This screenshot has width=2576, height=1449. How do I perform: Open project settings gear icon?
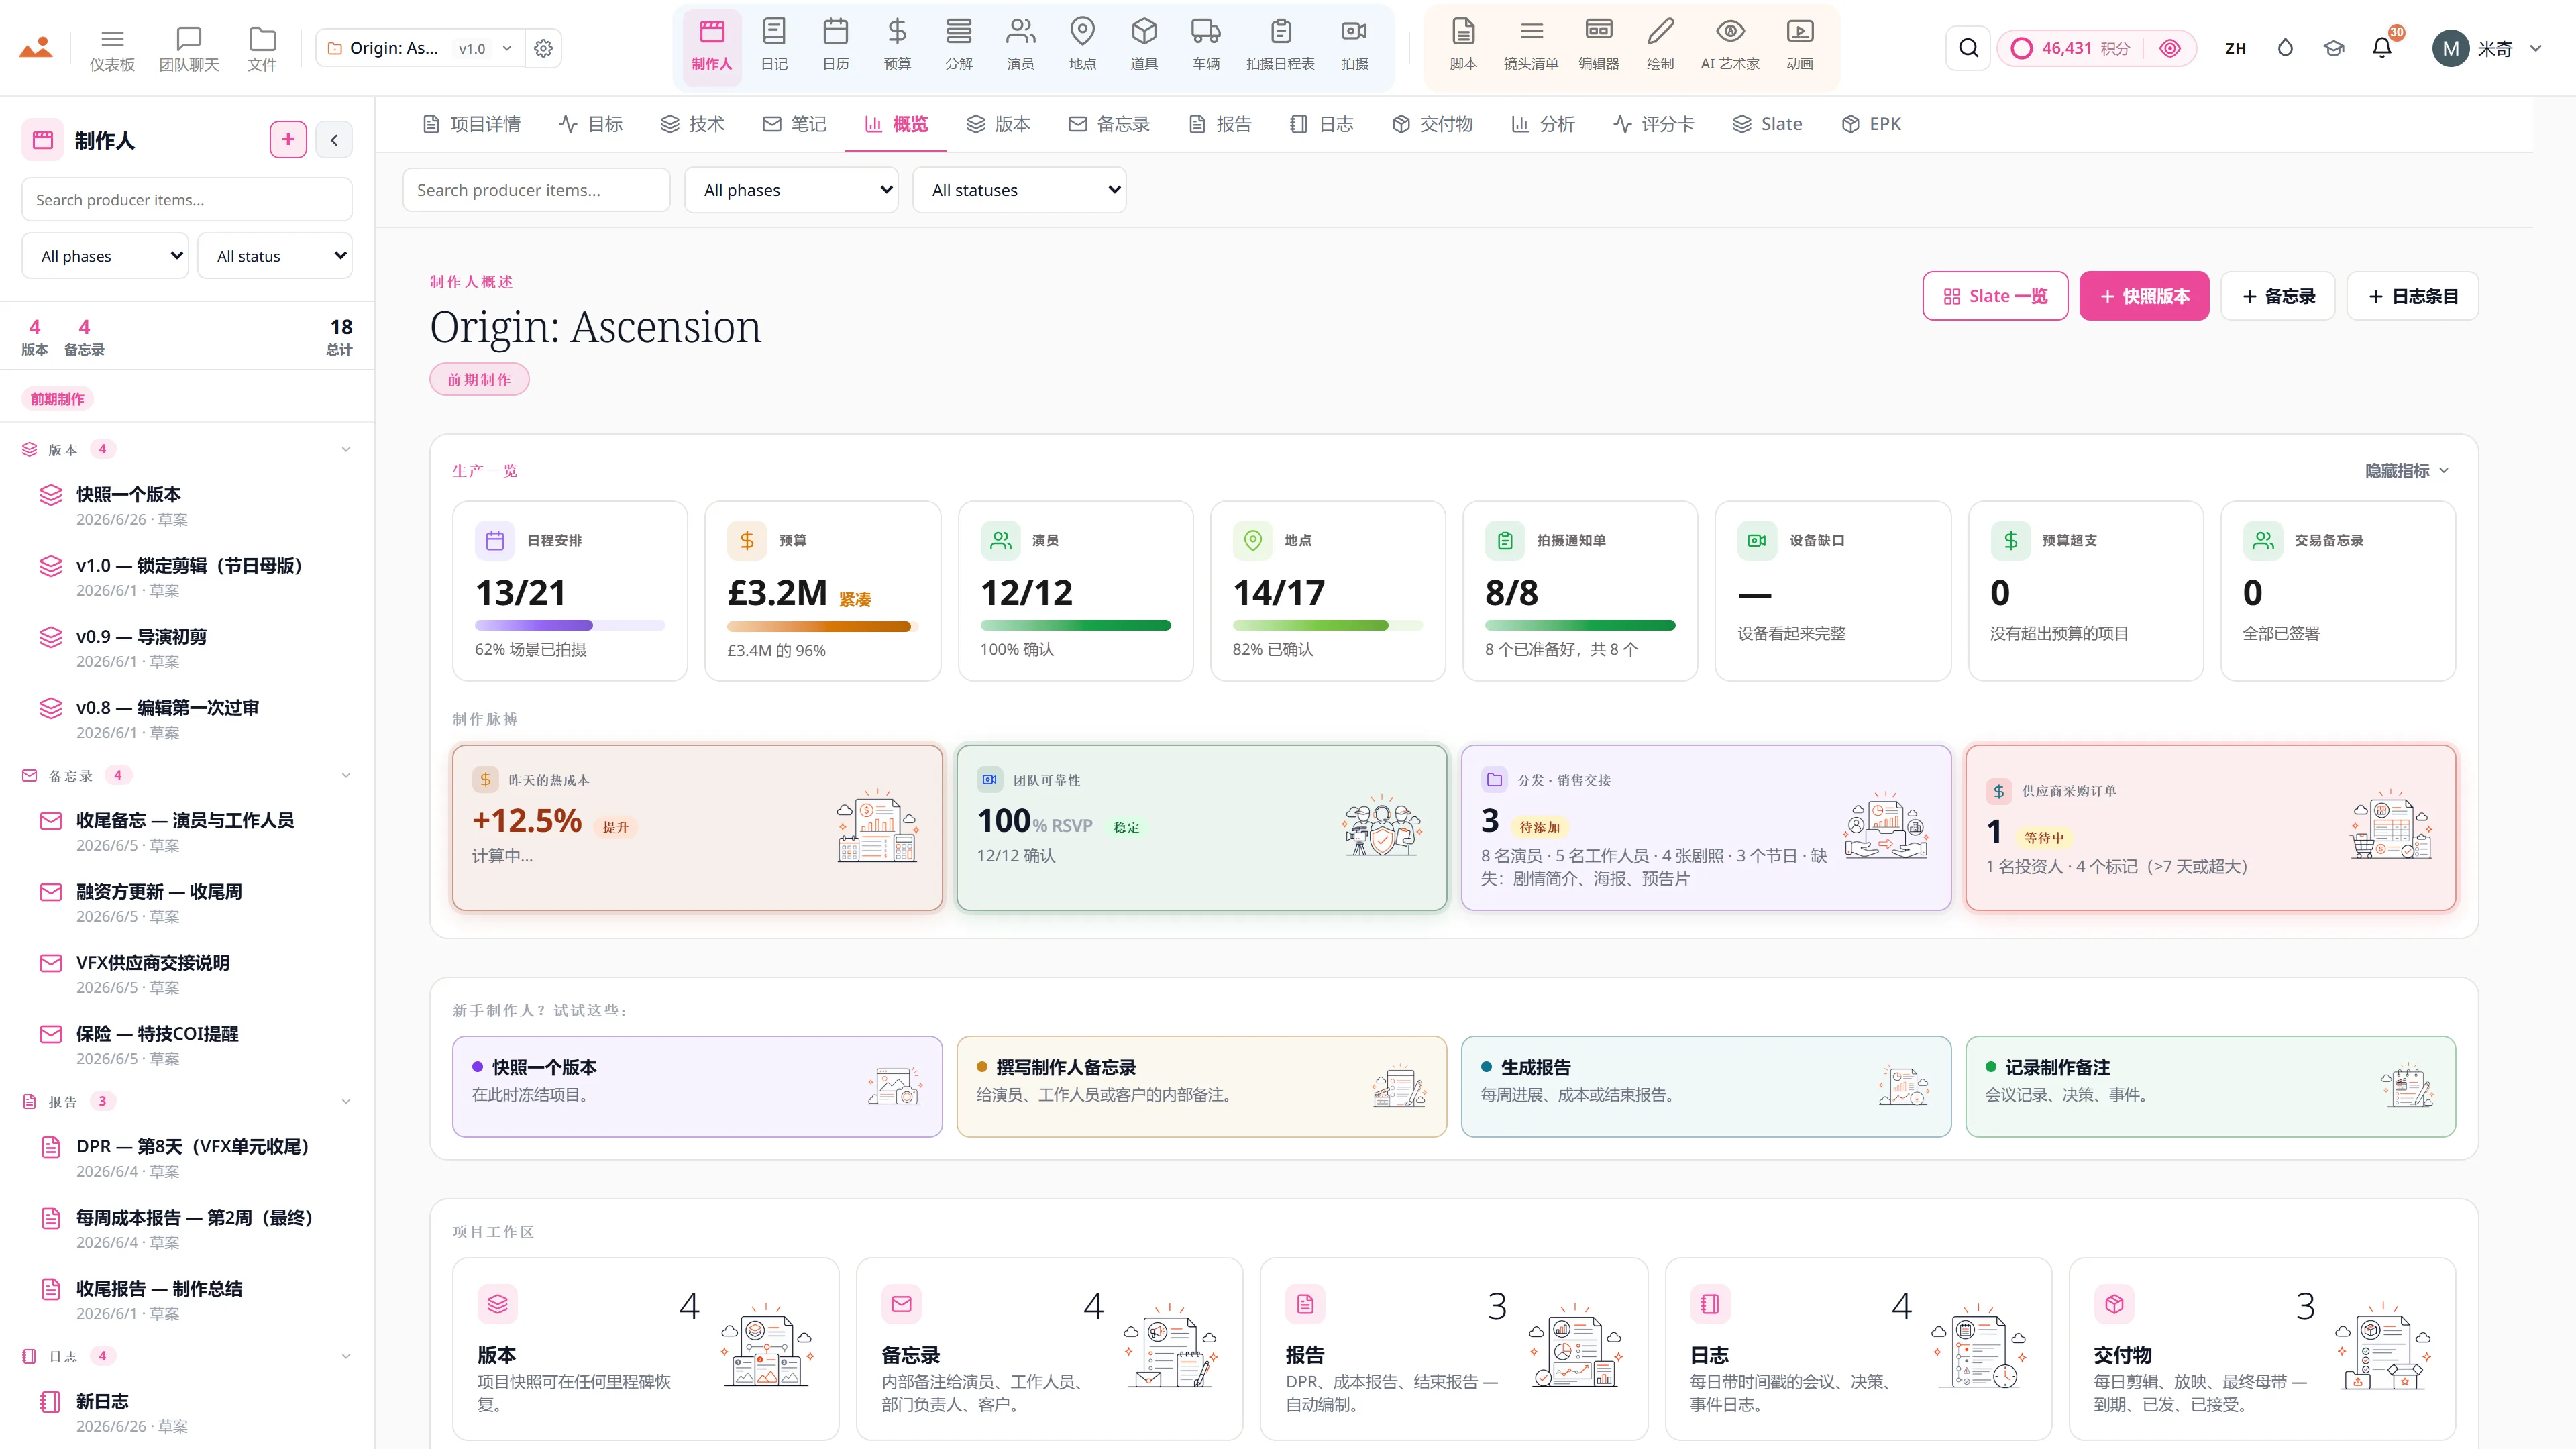coord(543,48)
